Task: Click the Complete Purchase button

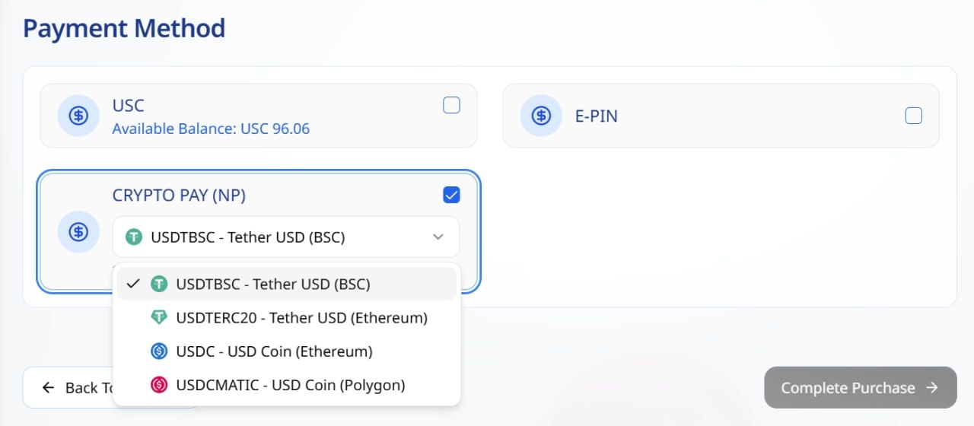Action: coord(861,388)
